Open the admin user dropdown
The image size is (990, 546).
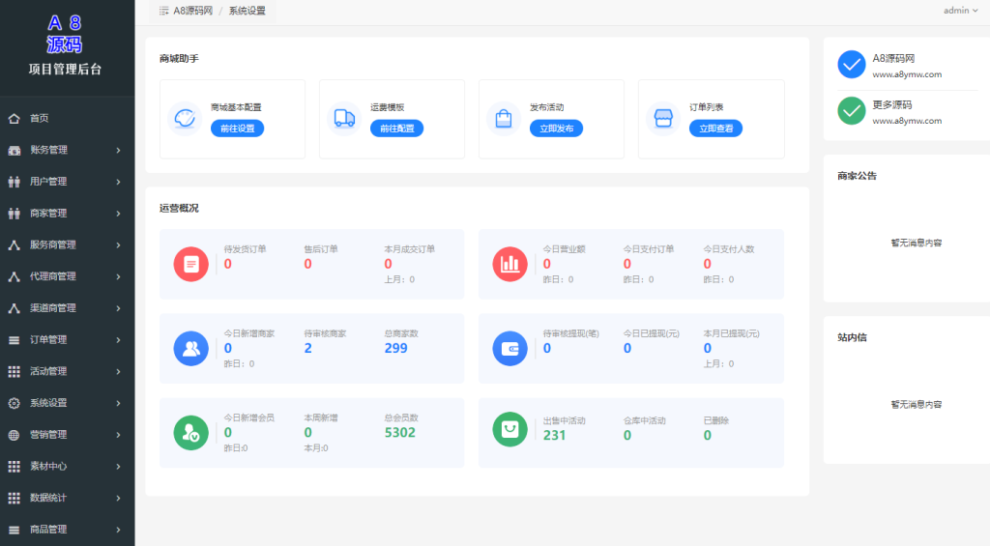pyautogui.click(x=960, y=10)
